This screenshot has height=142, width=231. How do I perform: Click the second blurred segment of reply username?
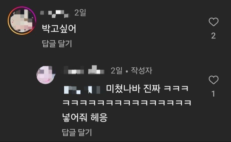[96, 70]
